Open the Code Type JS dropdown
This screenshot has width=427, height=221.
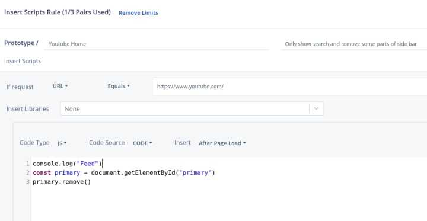pos(62,143)
